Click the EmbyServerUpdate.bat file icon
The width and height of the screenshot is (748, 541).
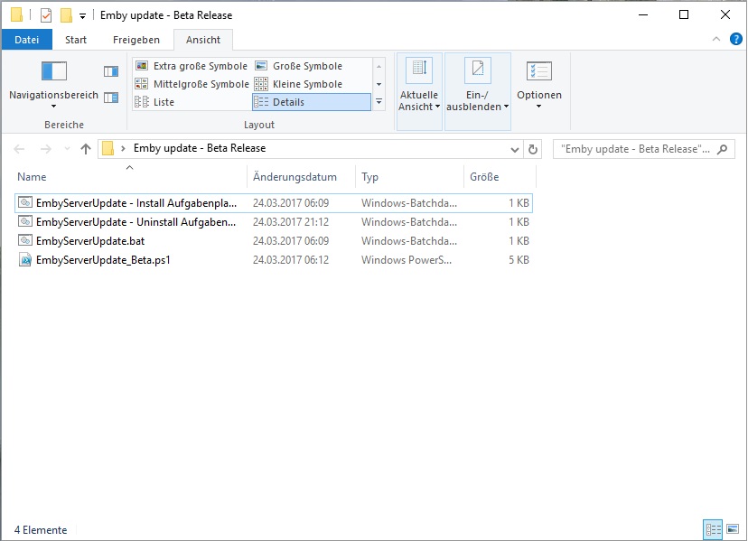(x=25, y=240)
